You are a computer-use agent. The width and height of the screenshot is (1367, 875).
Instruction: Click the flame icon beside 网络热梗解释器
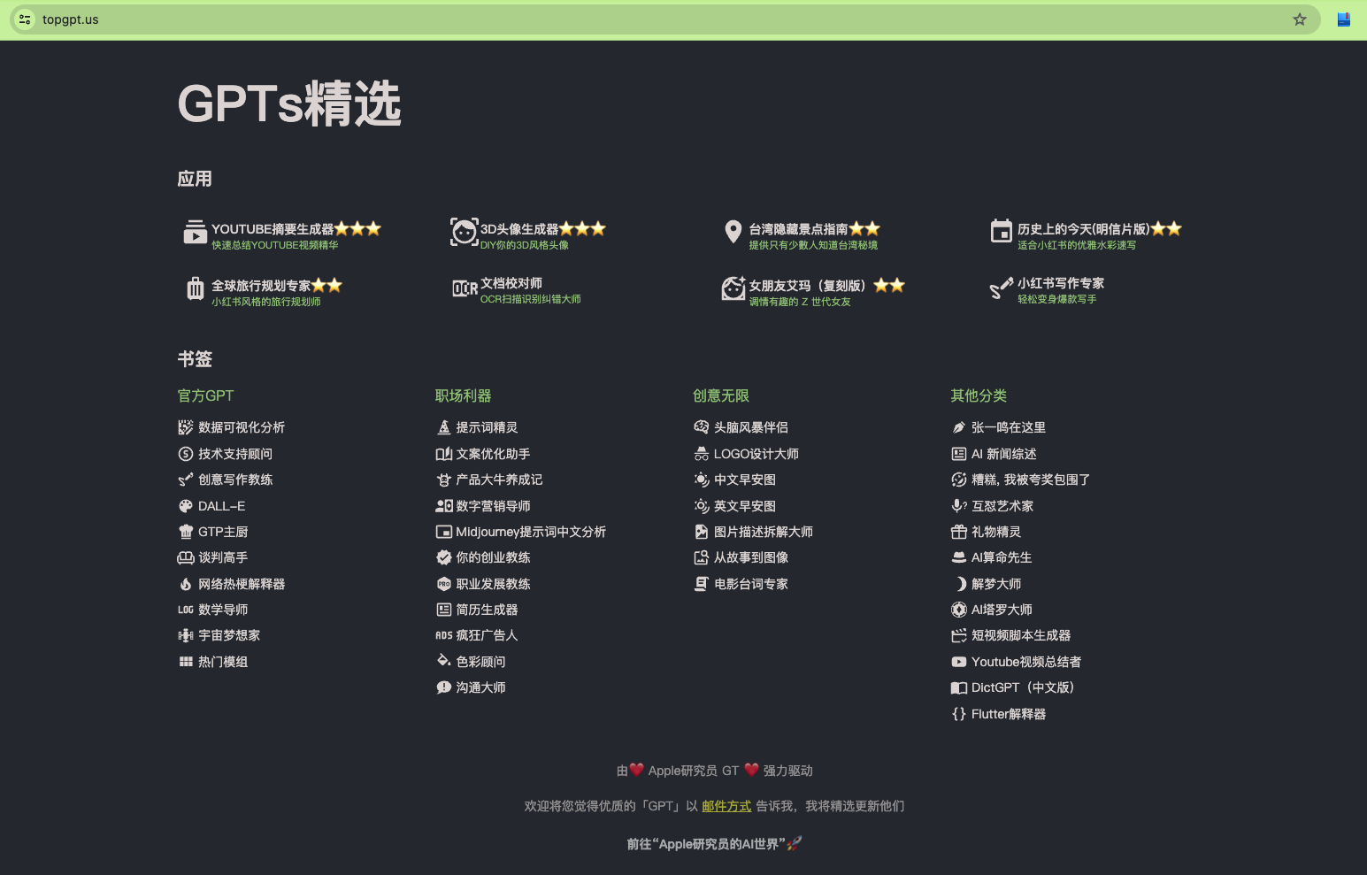tap(186, 584)
